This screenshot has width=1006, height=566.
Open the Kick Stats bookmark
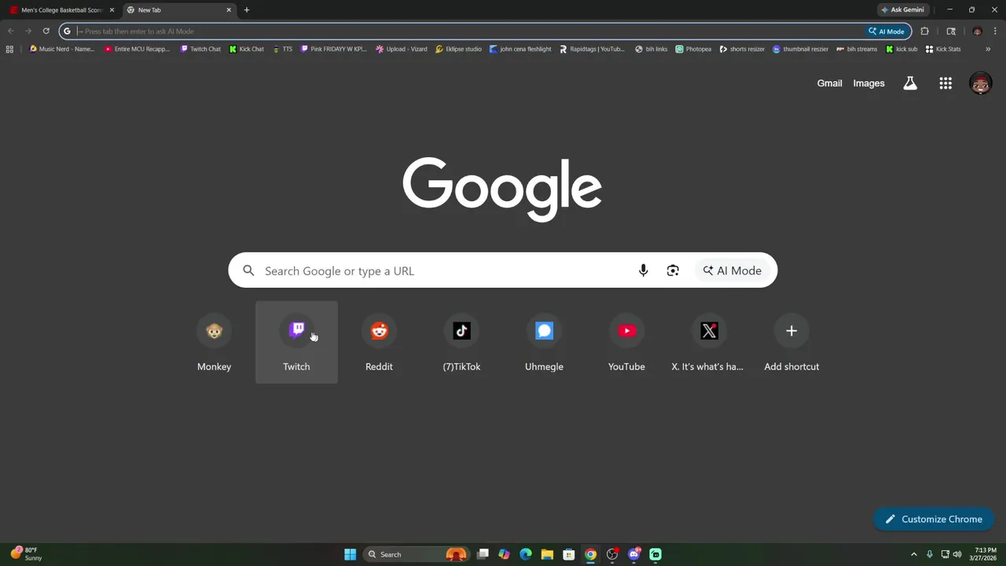tap(943, 49)
